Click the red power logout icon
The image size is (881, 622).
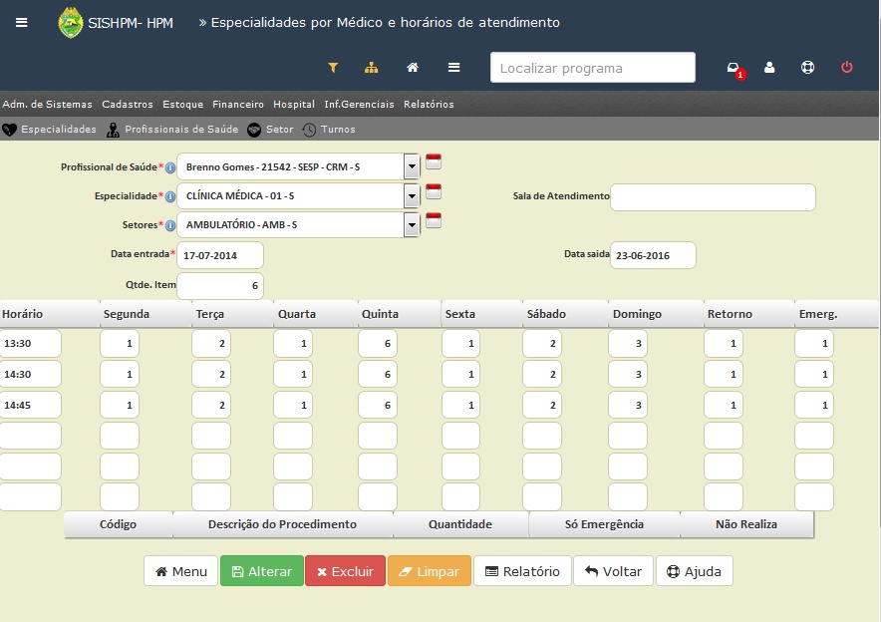(x=847, y=68)
